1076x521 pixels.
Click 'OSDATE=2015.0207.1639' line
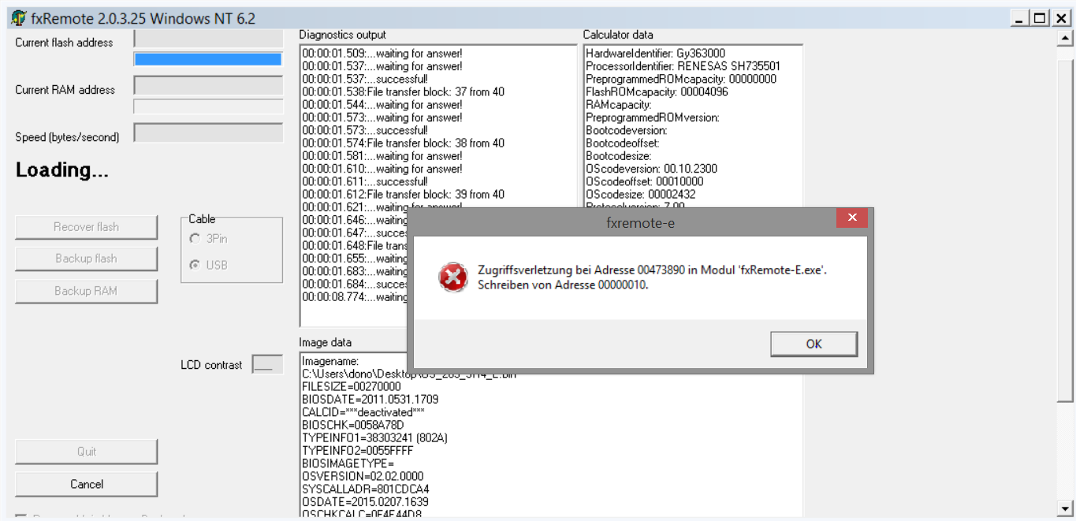[x=365, y=502]
